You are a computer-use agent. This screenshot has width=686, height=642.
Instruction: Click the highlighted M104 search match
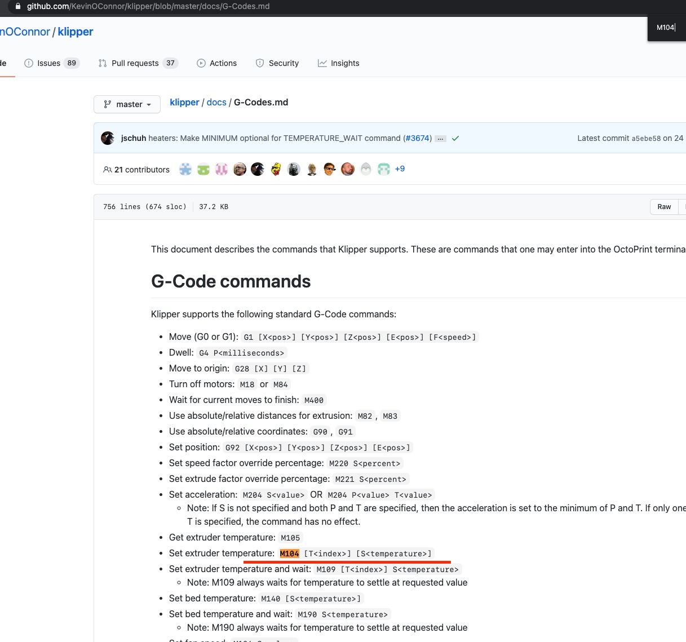click(x=290, y=554)
